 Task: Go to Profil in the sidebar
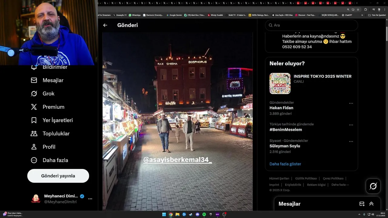pyautogui.click(x=43, y=147)
